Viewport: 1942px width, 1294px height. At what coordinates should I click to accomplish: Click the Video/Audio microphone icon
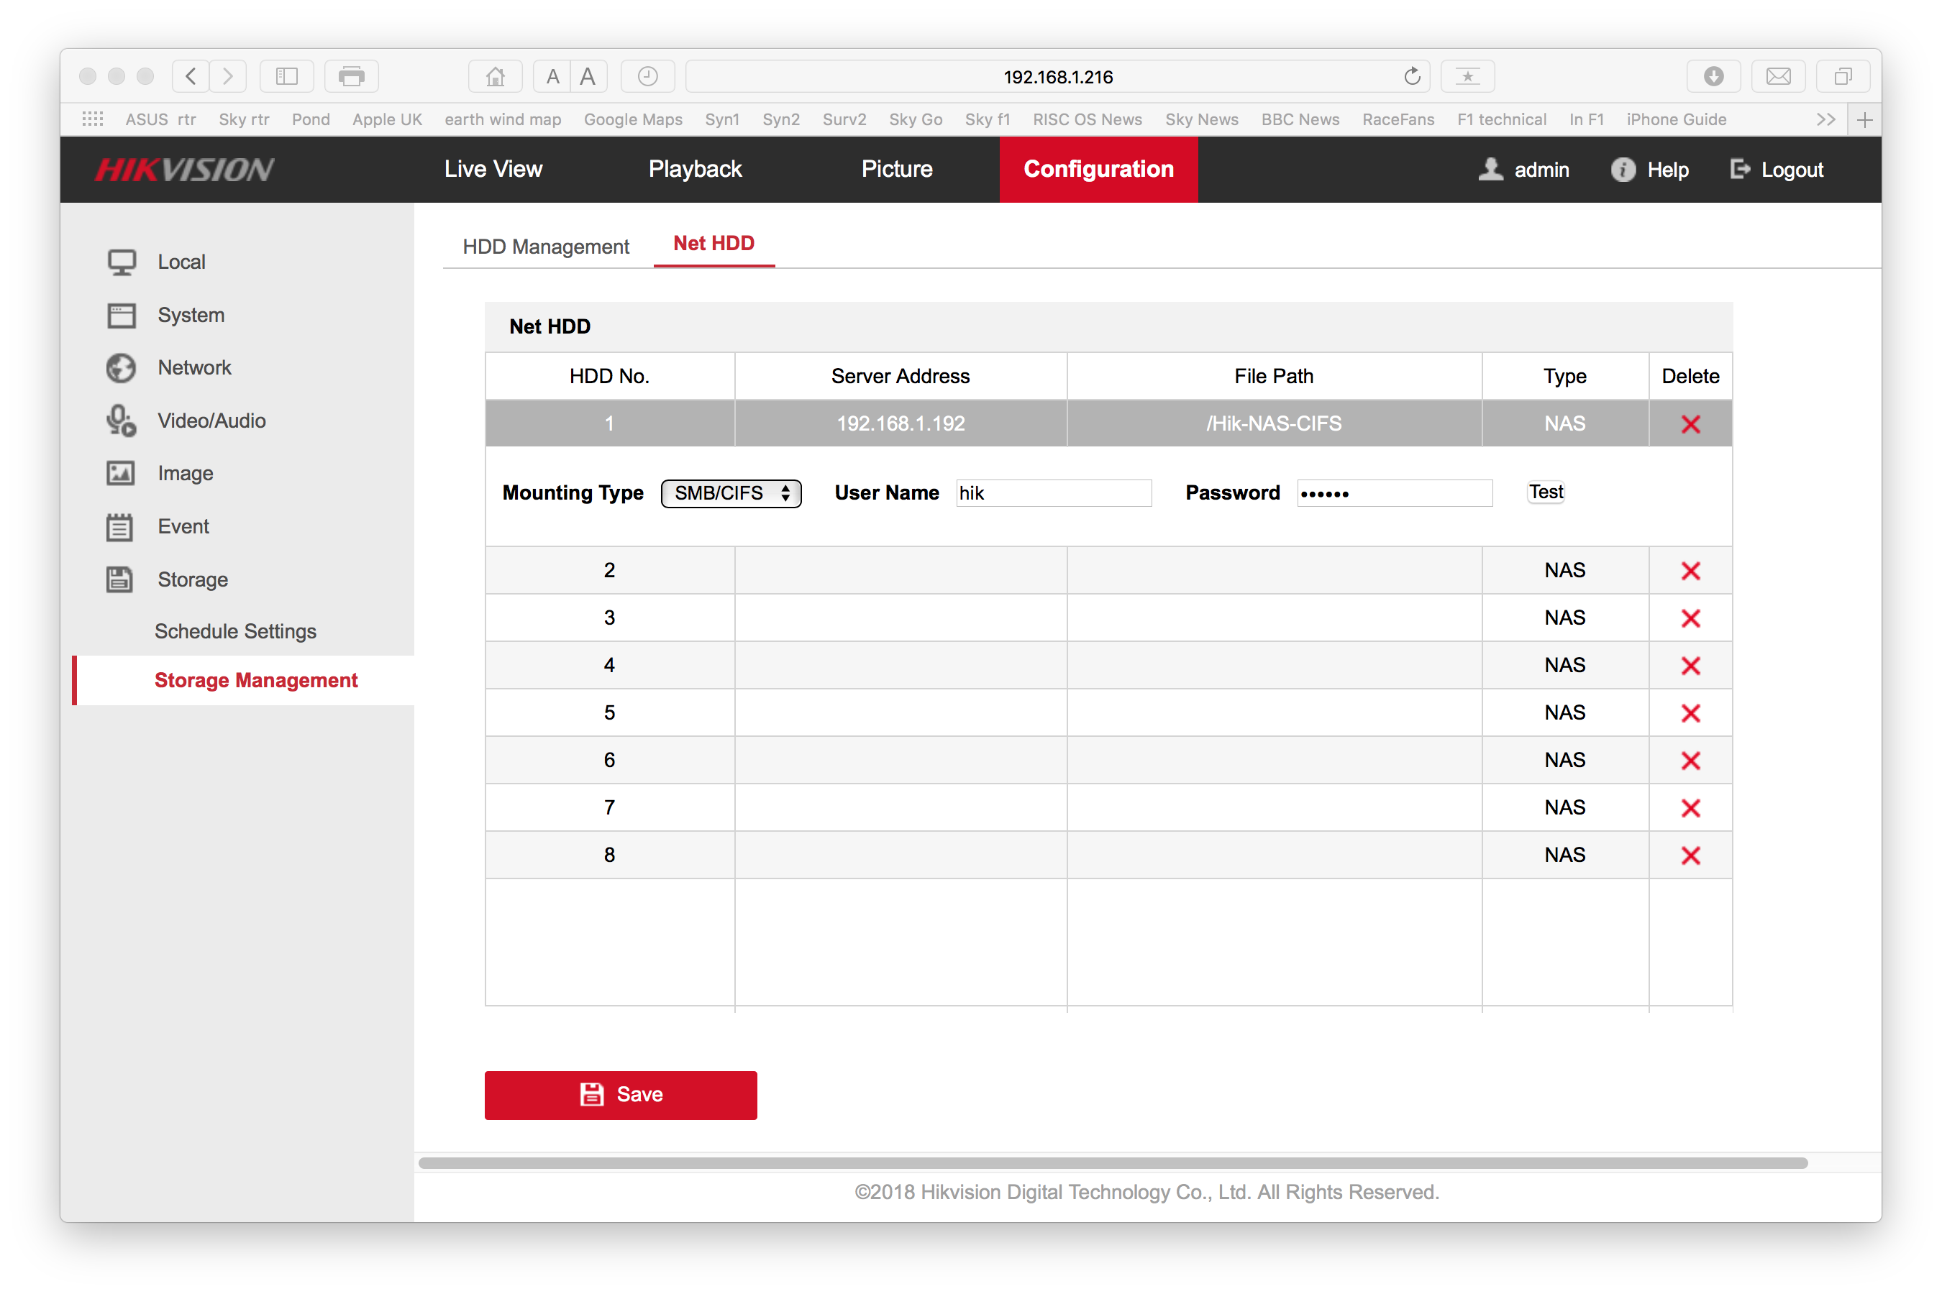(x=121, y=421)
